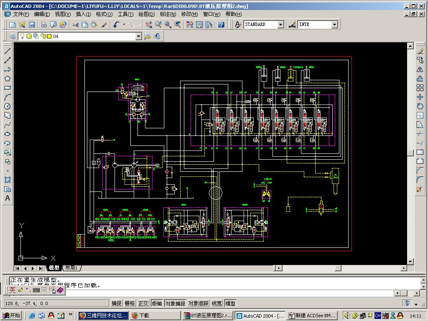The image size is (428, 321).
Task: Toggle 正交 ortho mode
Action: tap(143, 303)
